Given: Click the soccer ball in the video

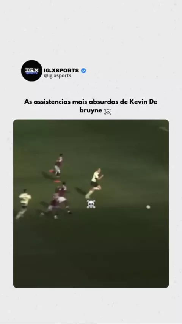Looking at the screenshot, I should (x=148, y=207).
